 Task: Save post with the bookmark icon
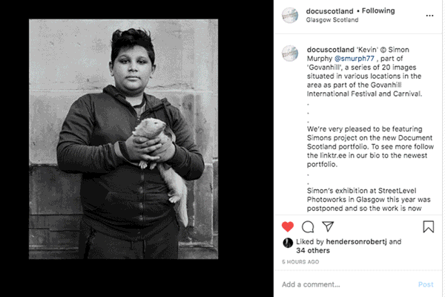428,226
